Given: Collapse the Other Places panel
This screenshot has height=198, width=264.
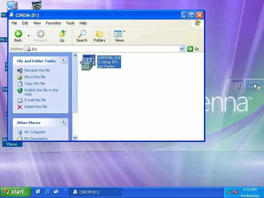Looking at the screenshot, I should point(63,122).
